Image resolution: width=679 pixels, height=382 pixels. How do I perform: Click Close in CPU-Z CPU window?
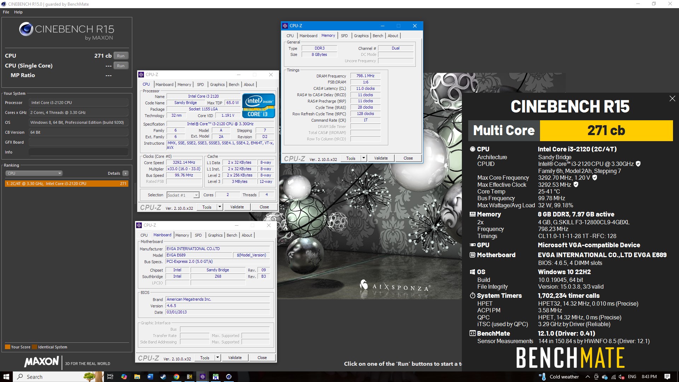(264, 207)
